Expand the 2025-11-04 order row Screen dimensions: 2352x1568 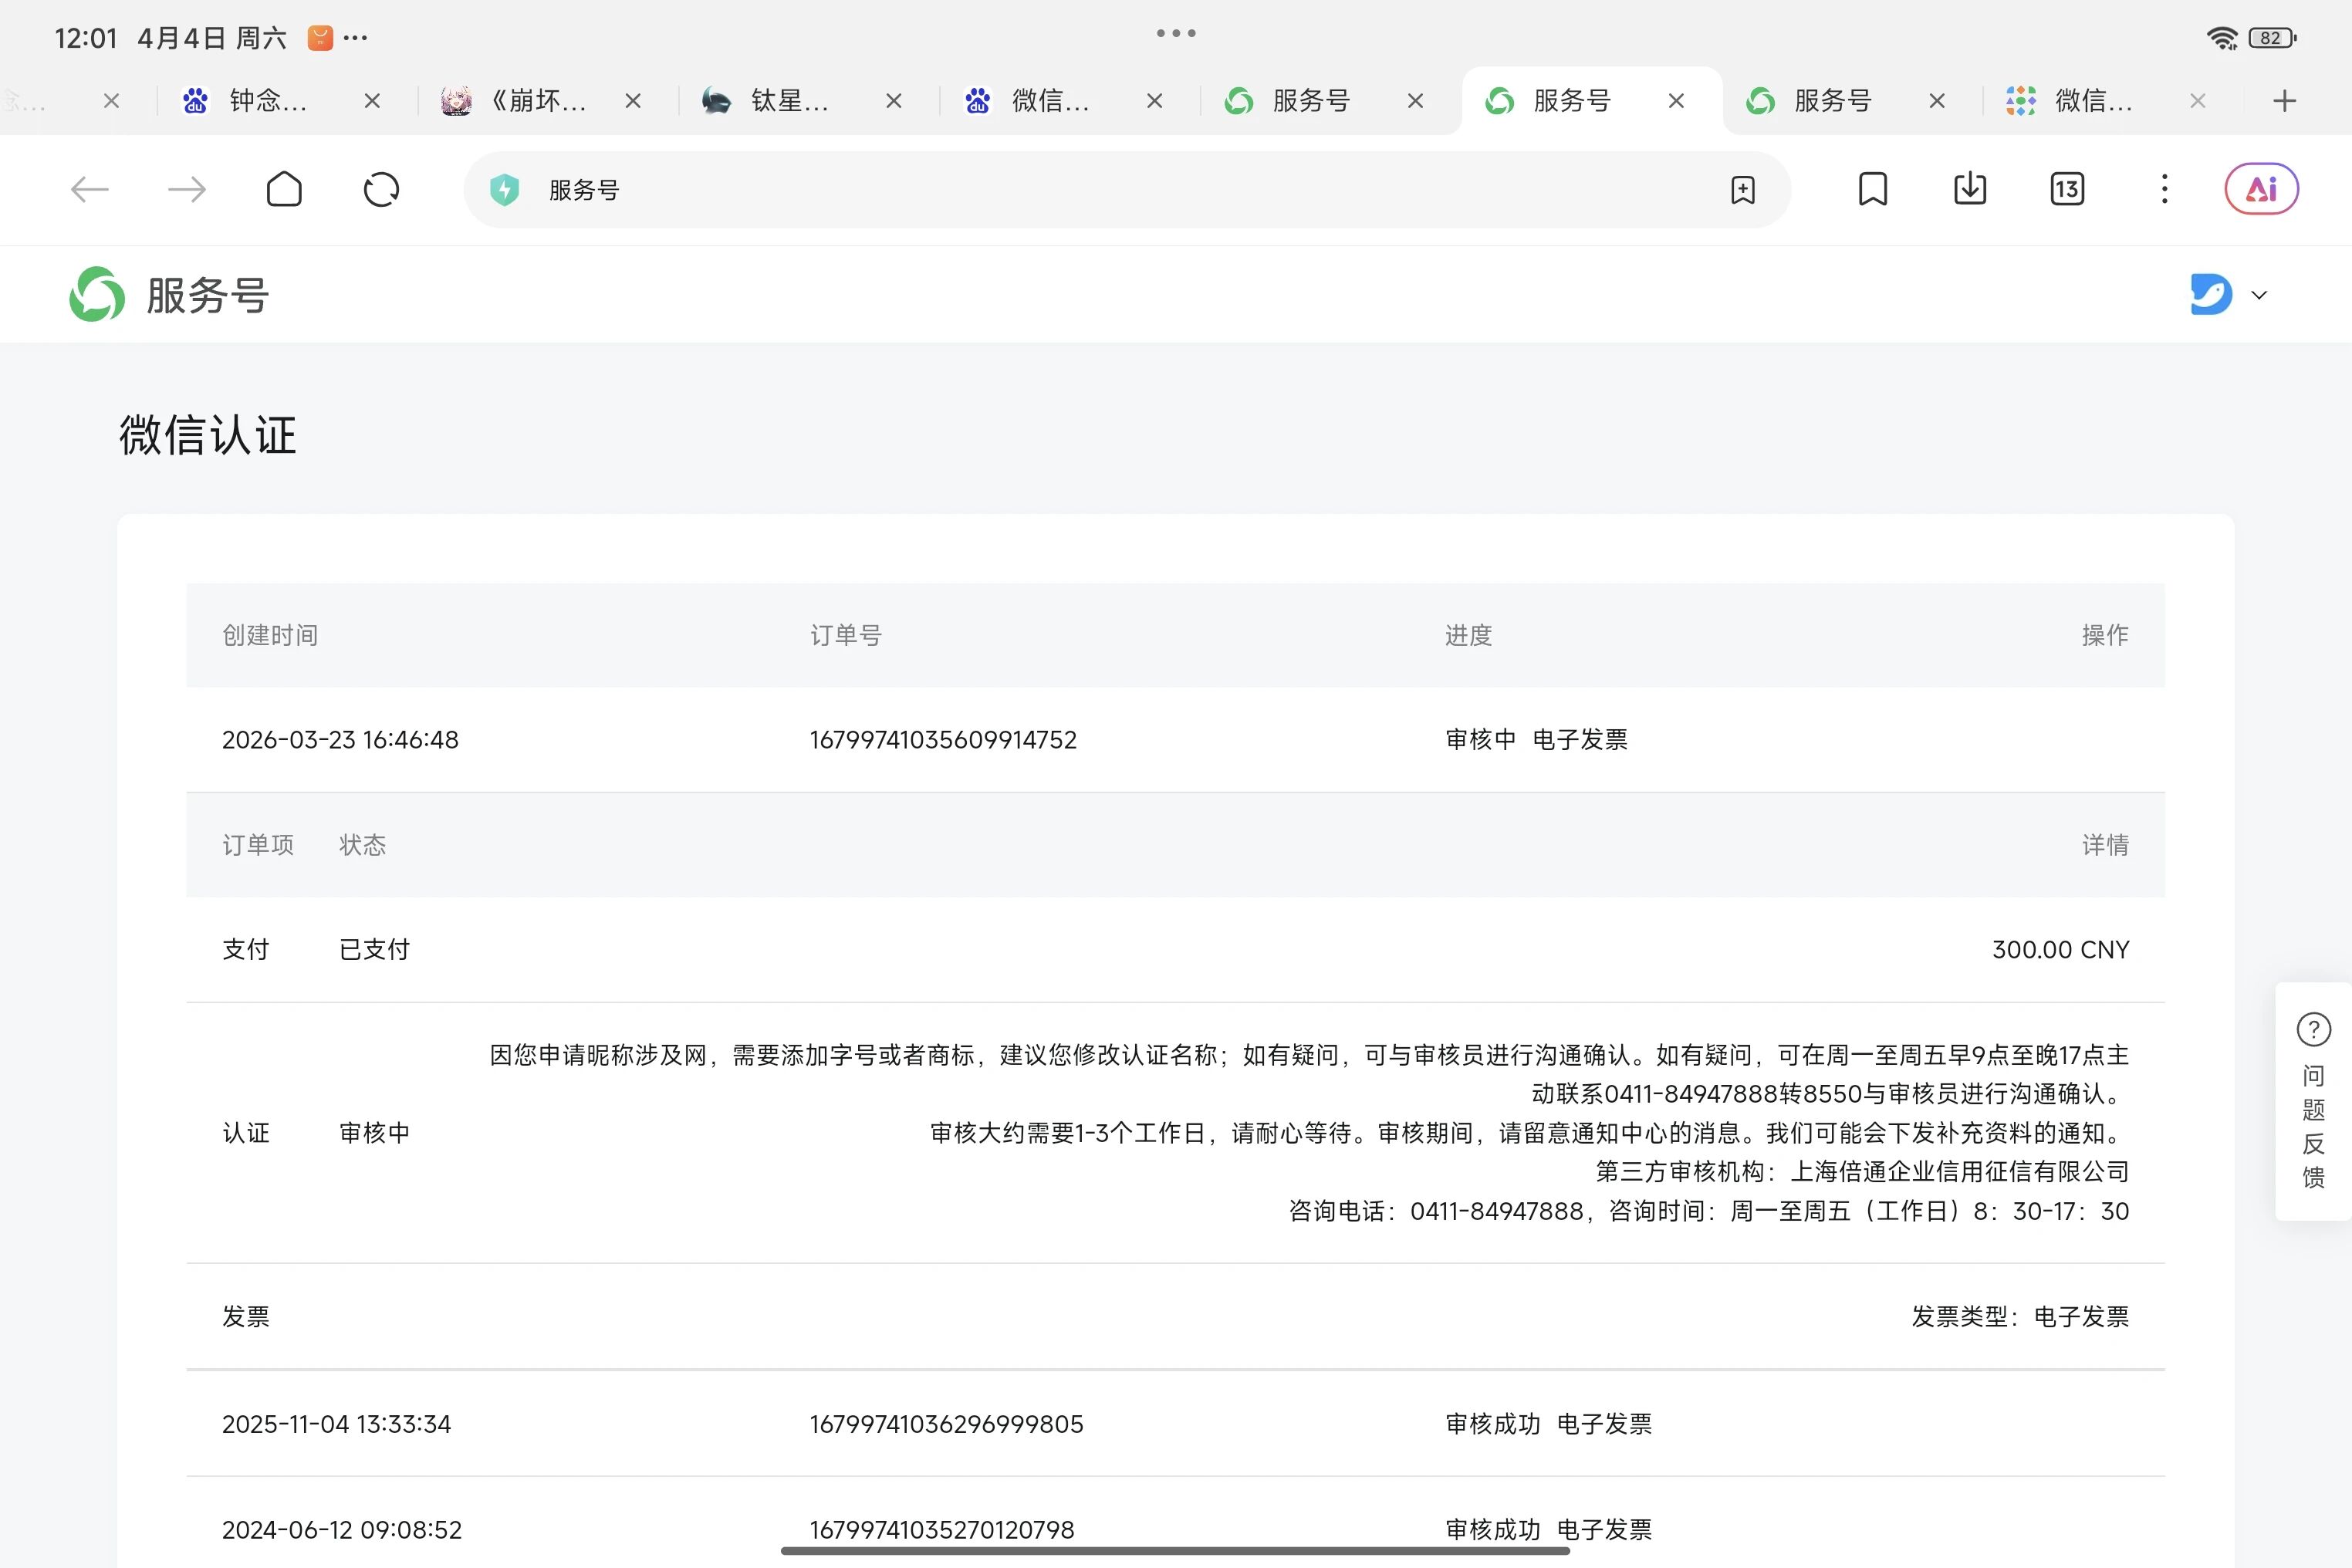pyautogui.click(x=336, y=1424)
